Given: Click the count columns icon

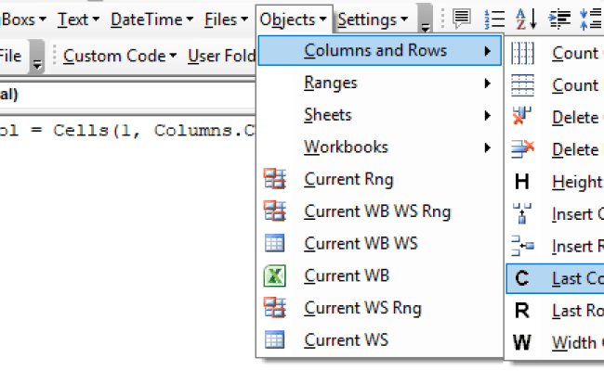Looking at the screenshot, I should 522,53.
